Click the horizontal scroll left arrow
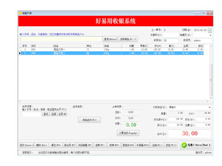This screenshot has height=166, width=222. point(20,101)
